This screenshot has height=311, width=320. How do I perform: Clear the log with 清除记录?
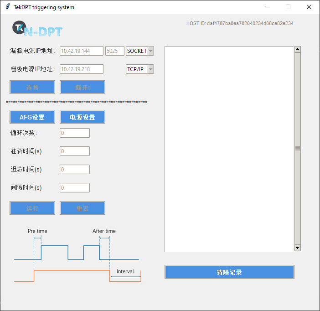tap(229, 272)
